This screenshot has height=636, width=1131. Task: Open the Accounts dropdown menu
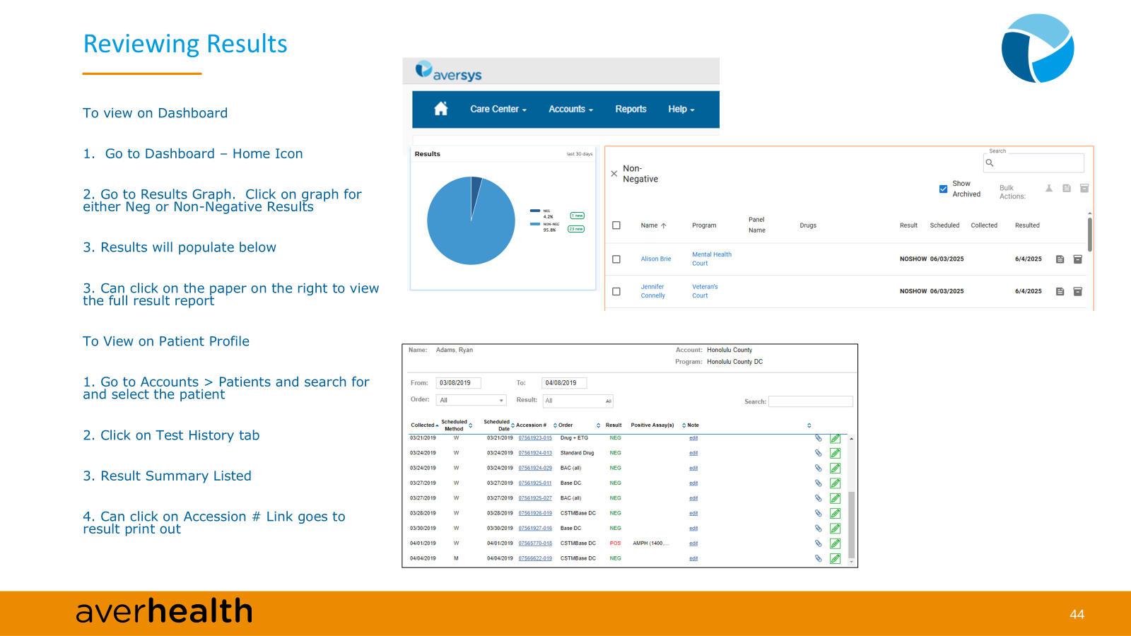click(x=570, y=109)
